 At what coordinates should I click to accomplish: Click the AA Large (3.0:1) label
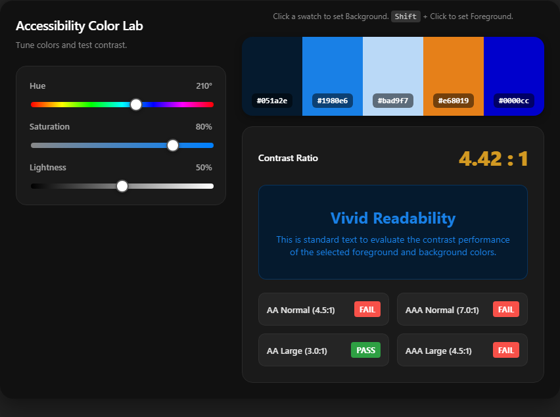(297, 351)
